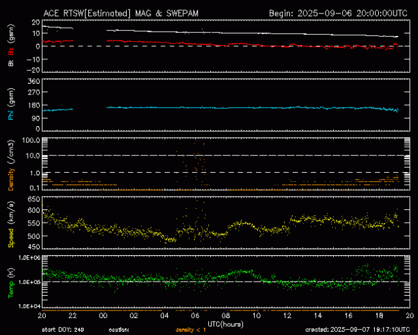Click the orange "density < 1" caution legend
The image size is (418, 335).
coord(190,330)
